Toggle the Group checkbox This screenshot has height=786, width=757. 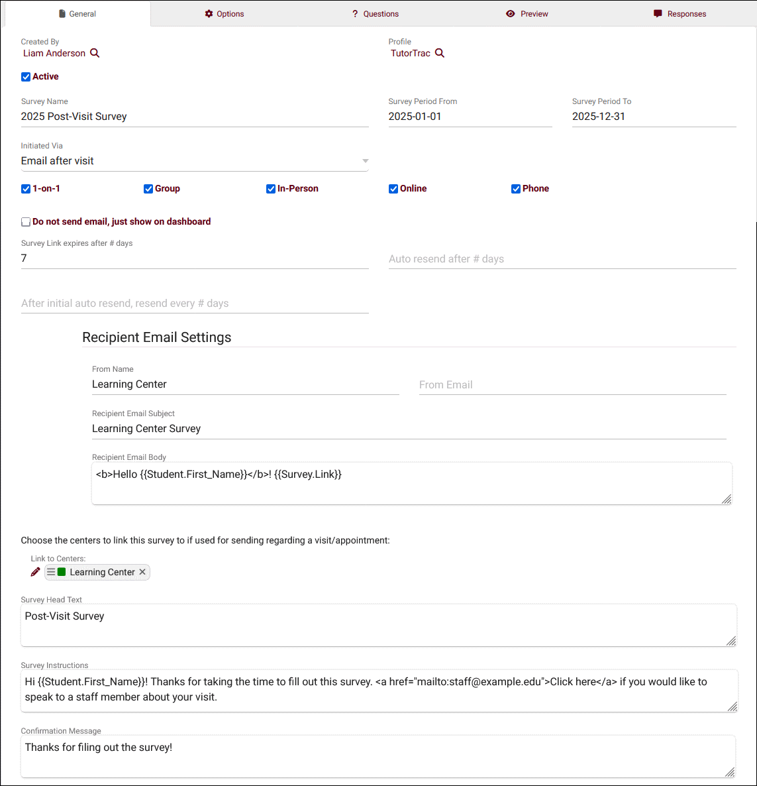tap(148, 189)
